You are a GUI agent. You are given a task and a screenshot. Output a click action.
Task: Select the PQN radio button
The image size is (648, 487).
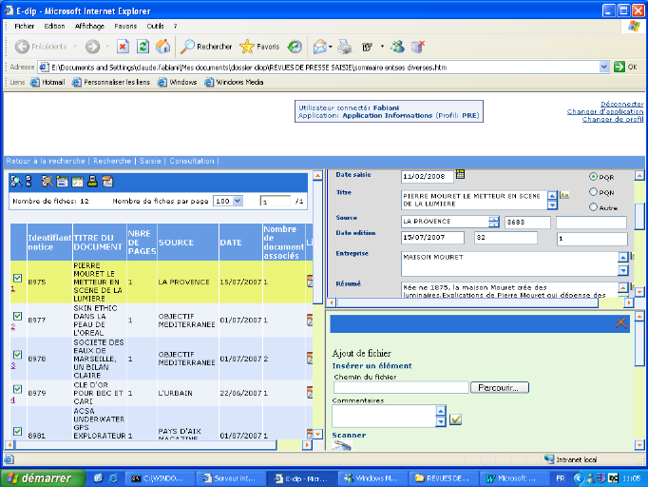tap(595, 191)
